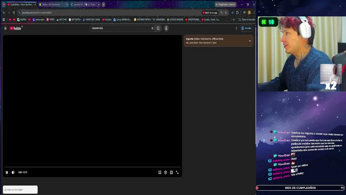Image resolution: width=346 pixels, height=195 pixels.
Task: Pause the video in the player
Action: [x=7, y=172]
